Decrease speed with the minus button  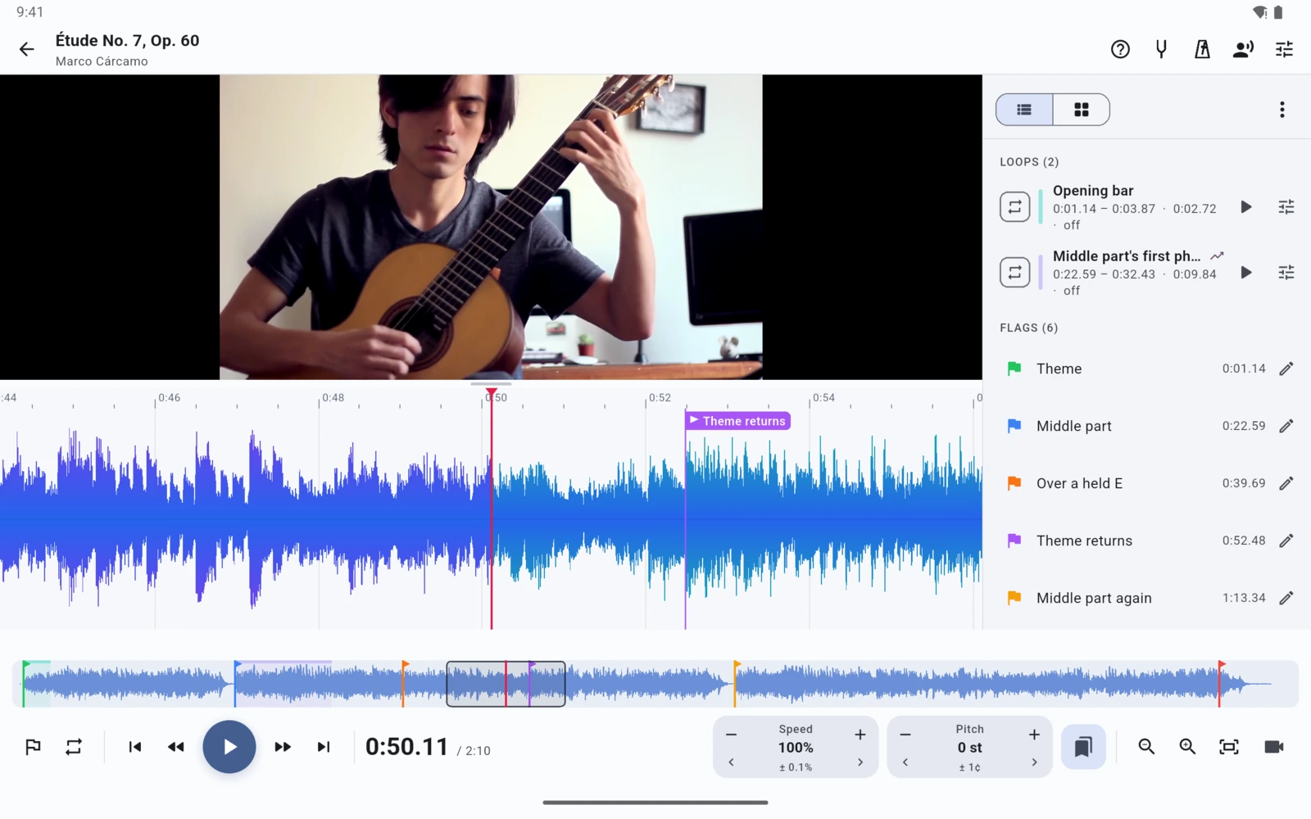point(731,735)
